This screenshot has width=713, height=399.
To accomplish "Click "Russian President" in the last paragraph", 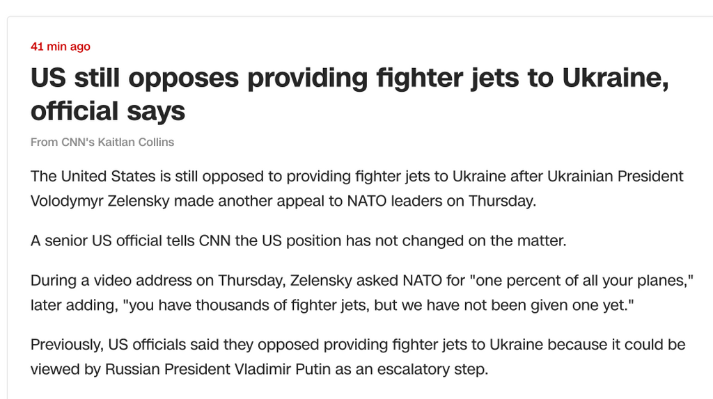I will point(167,369).
